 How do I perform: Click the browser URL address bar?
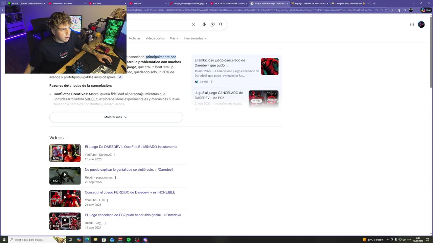click(x=250, y=10)
